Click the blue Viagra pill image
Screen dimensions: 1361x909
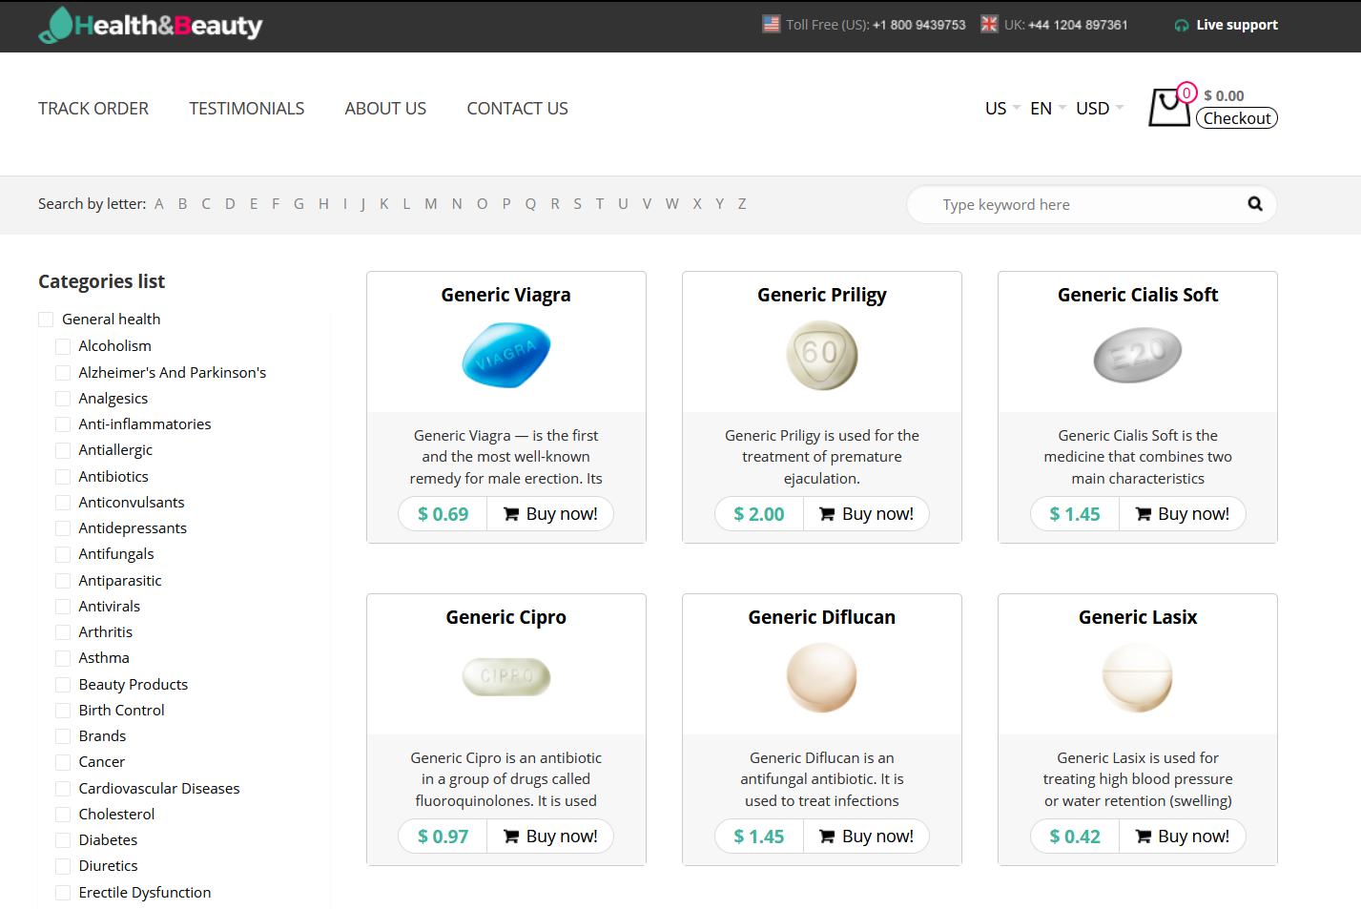506,355
